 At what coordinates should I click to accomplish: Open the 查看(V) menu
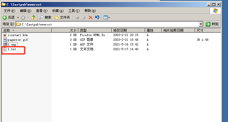click(42, 11)
